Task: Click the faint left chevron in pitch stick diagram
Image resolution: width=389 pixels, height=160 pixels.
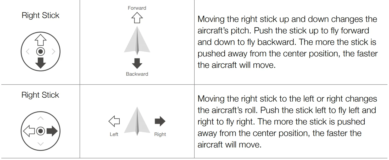Action: 28,52
